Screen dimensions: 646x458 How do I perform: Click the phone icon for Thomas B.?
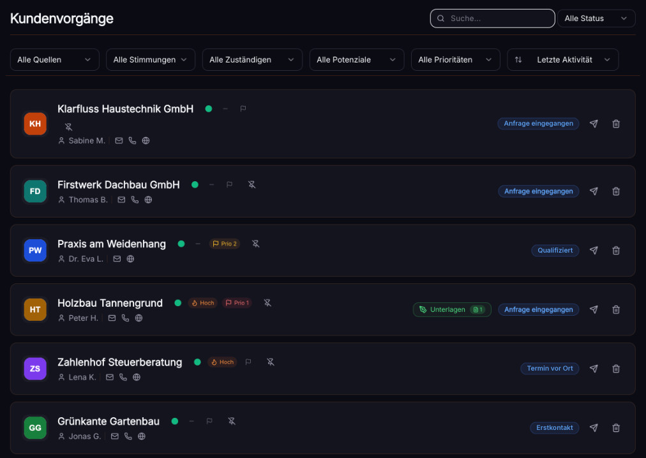pos(135,200)
